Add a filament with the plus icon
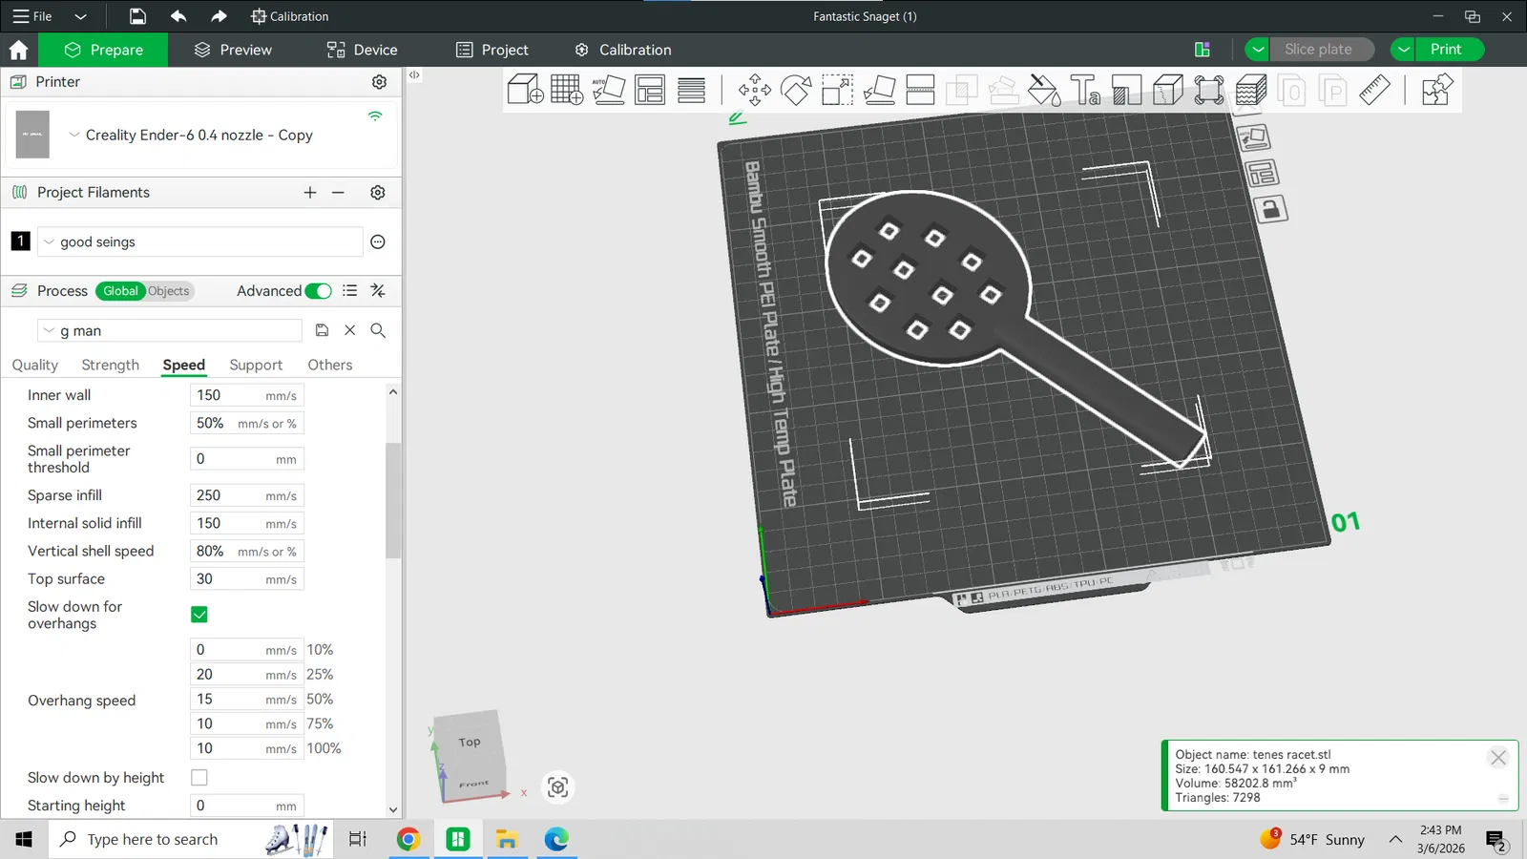Screen dimensions: 1527x859 (310, 193)
